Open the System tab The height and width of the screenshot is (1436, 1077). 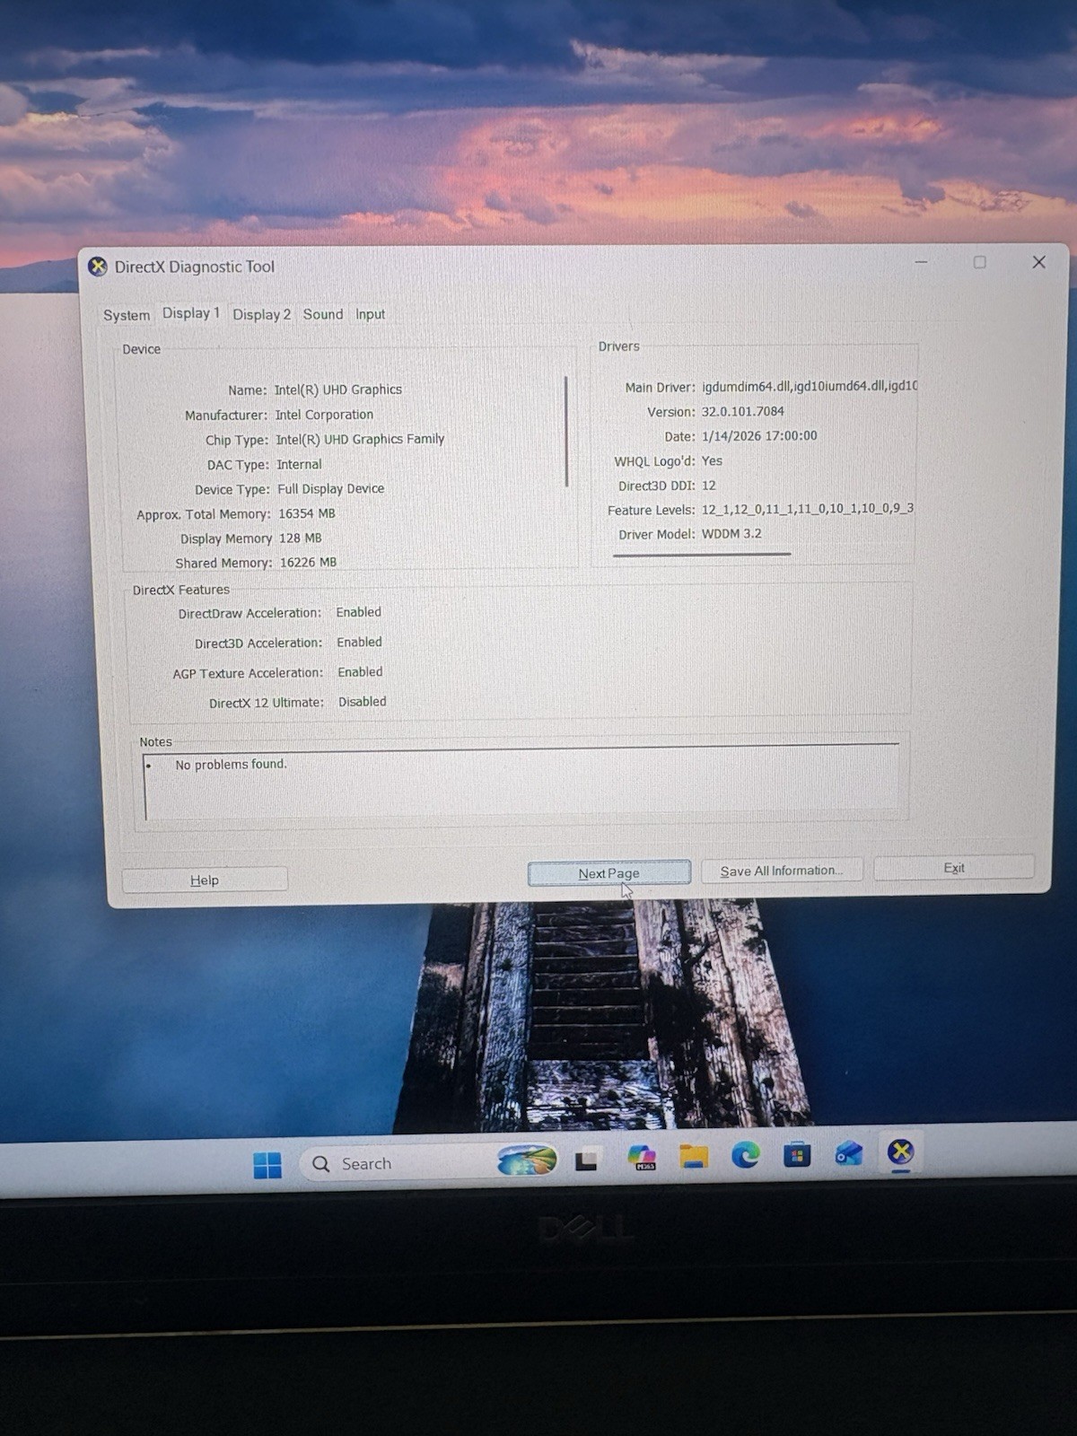click(127, 315)
